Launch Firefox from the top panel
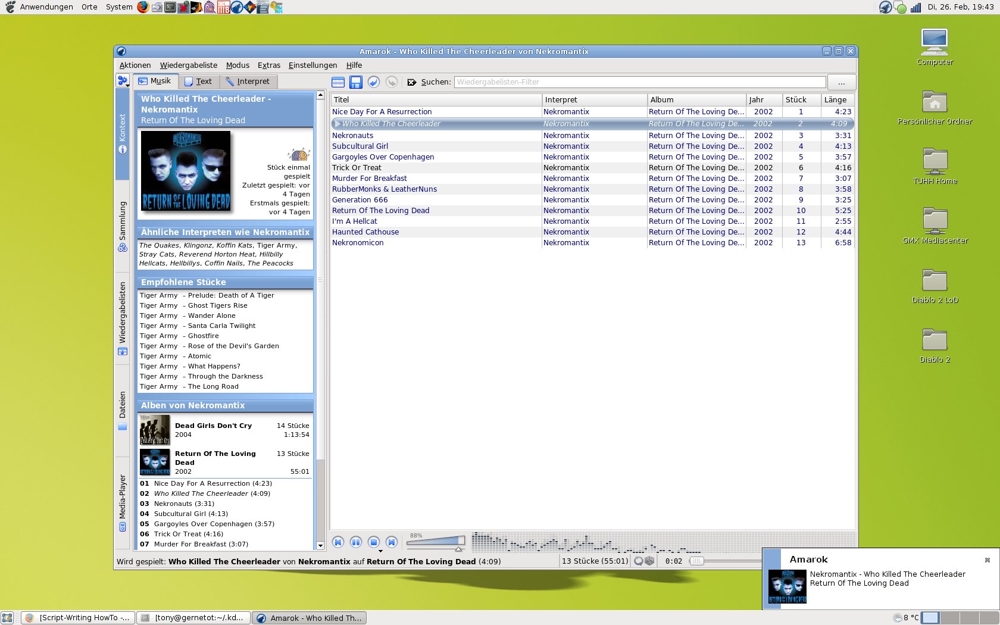The height and width of the screenshot is (625, 1000). [143, 7]
